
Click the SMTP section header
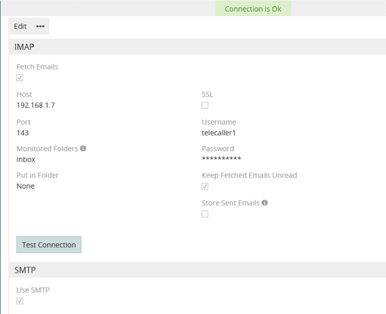click(198, 270)
